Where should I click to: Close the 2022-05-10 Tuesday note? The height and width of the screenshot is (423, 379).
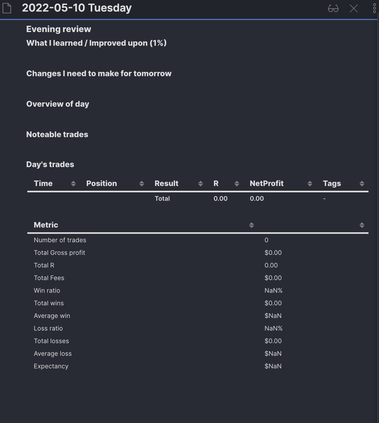[354, 8]
